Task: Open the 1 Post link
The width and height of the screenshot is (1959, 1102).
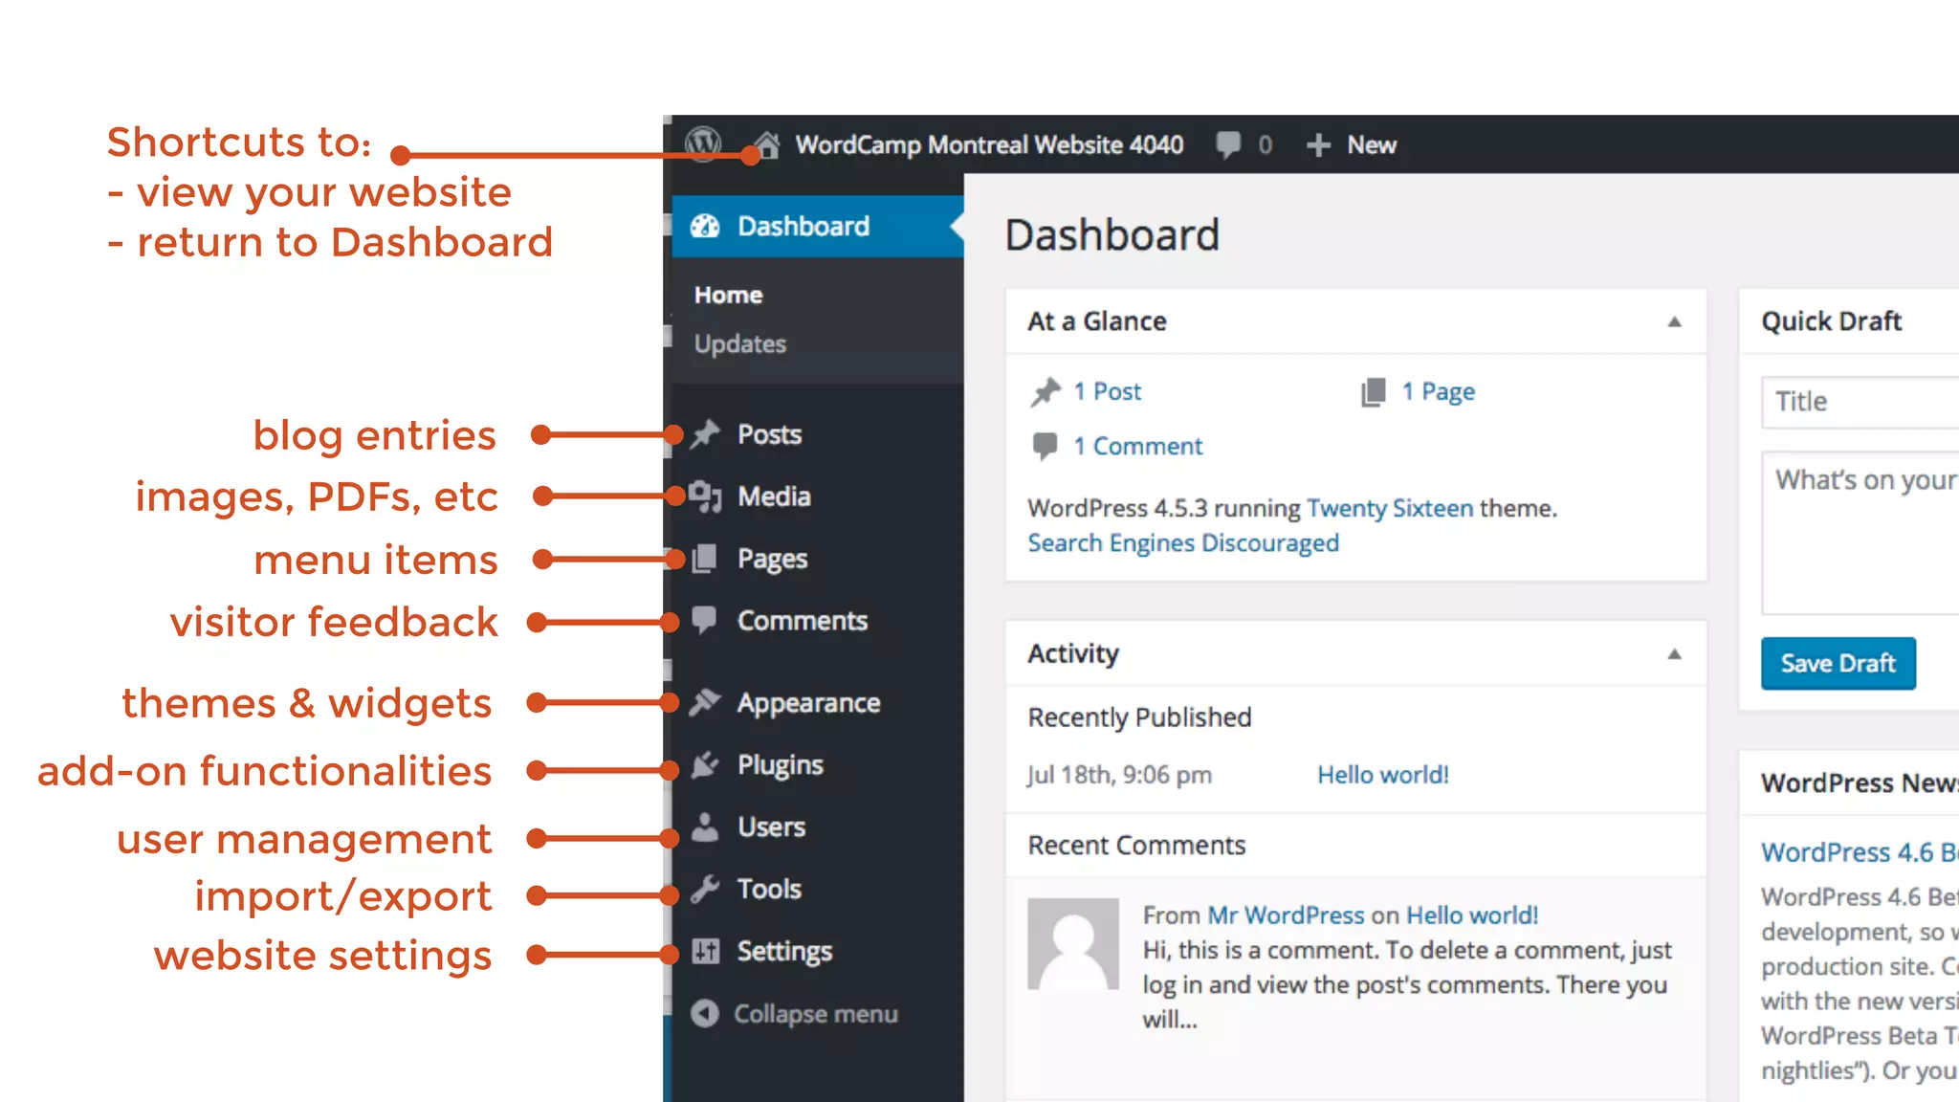Action: [1107, 391]
